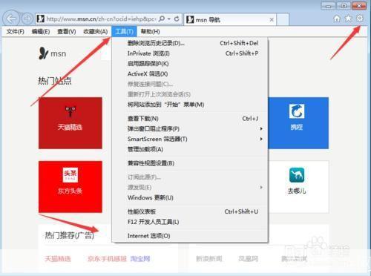The image size is (371, 276).
Task: Click the forward navigation arrow
Action: pyautogui.click(x=27, y=19)
